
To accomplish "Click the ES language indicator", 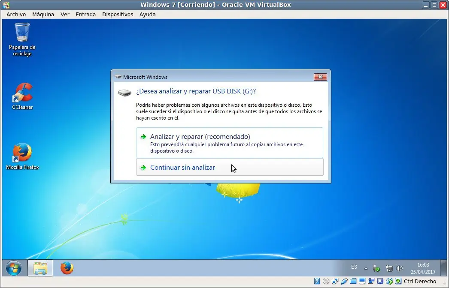I will [x=354, y=267].
